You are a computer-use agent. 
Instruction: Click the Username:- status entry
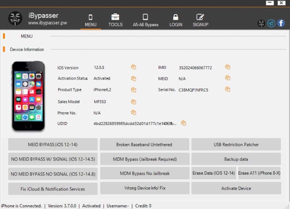tap(118, 206)
